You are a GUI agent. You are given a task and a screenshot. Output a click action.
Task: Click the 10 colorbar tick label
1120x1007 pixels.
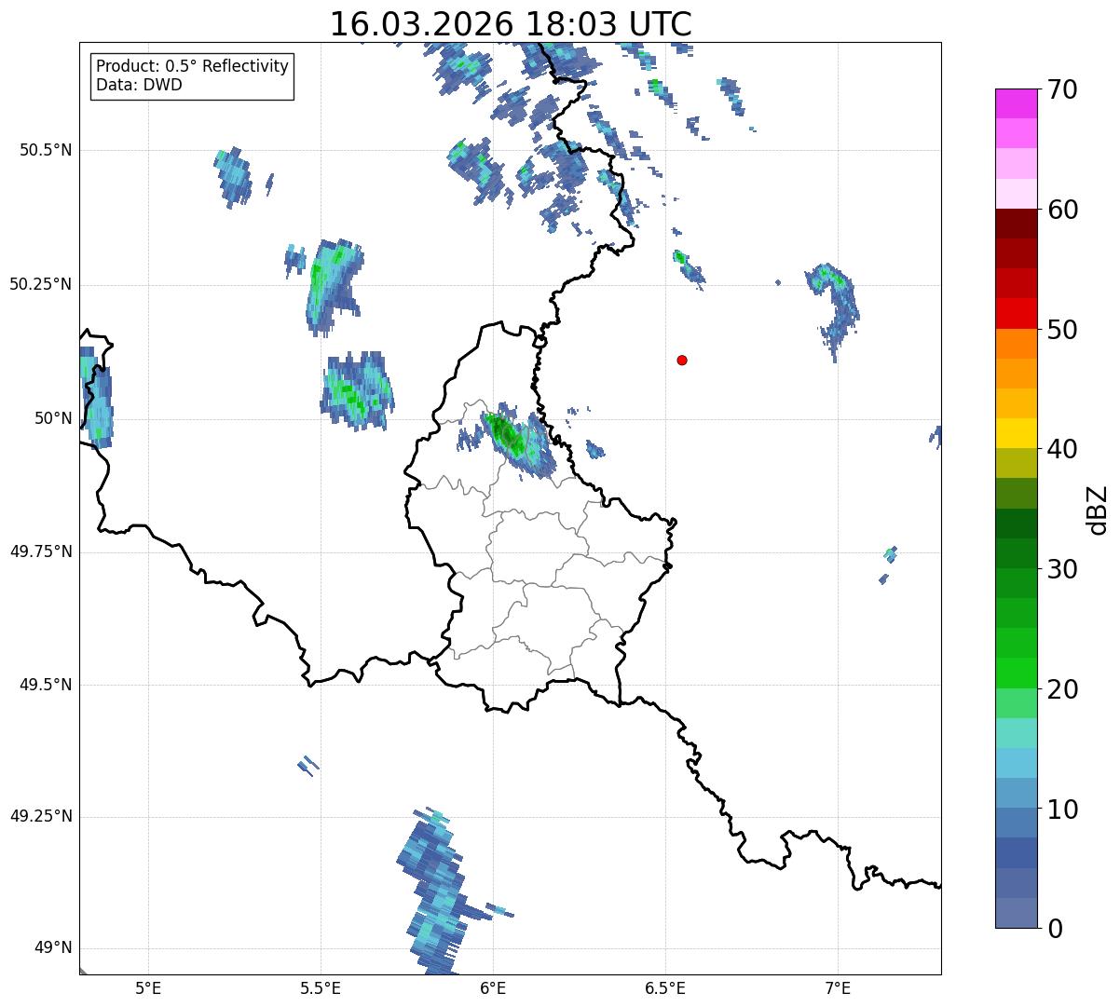click(x=1062, y=809)
